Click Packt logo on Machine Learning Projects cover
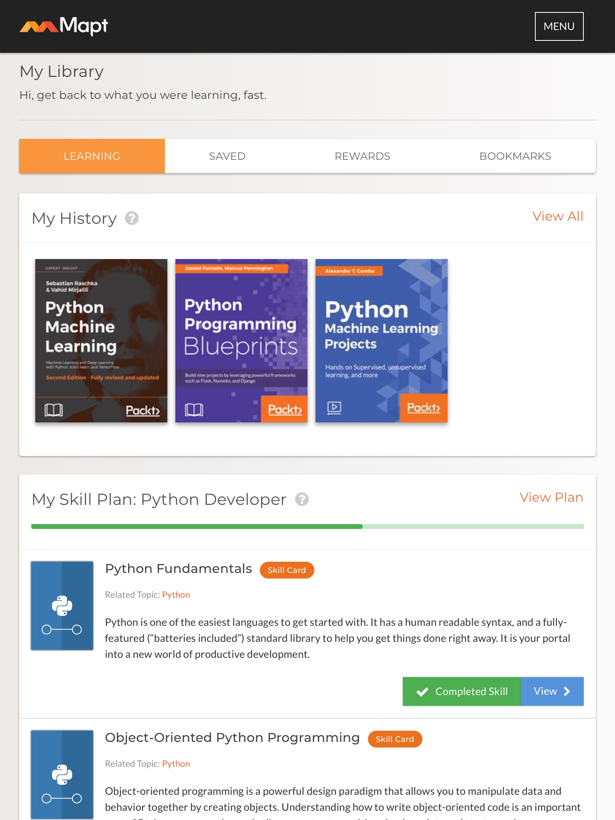 [424, 408]
